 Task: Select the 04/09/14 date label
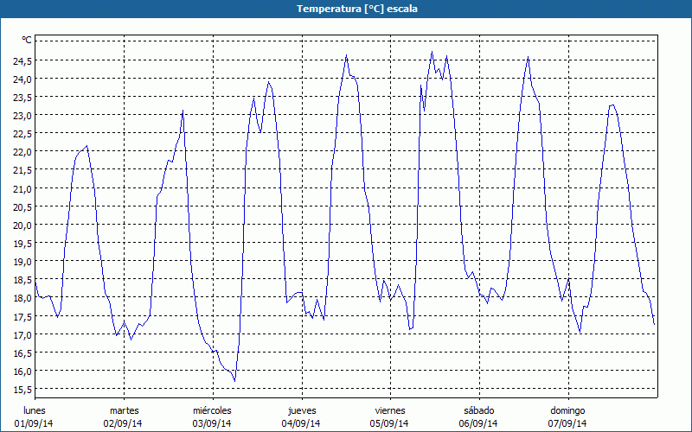(301, 423)
